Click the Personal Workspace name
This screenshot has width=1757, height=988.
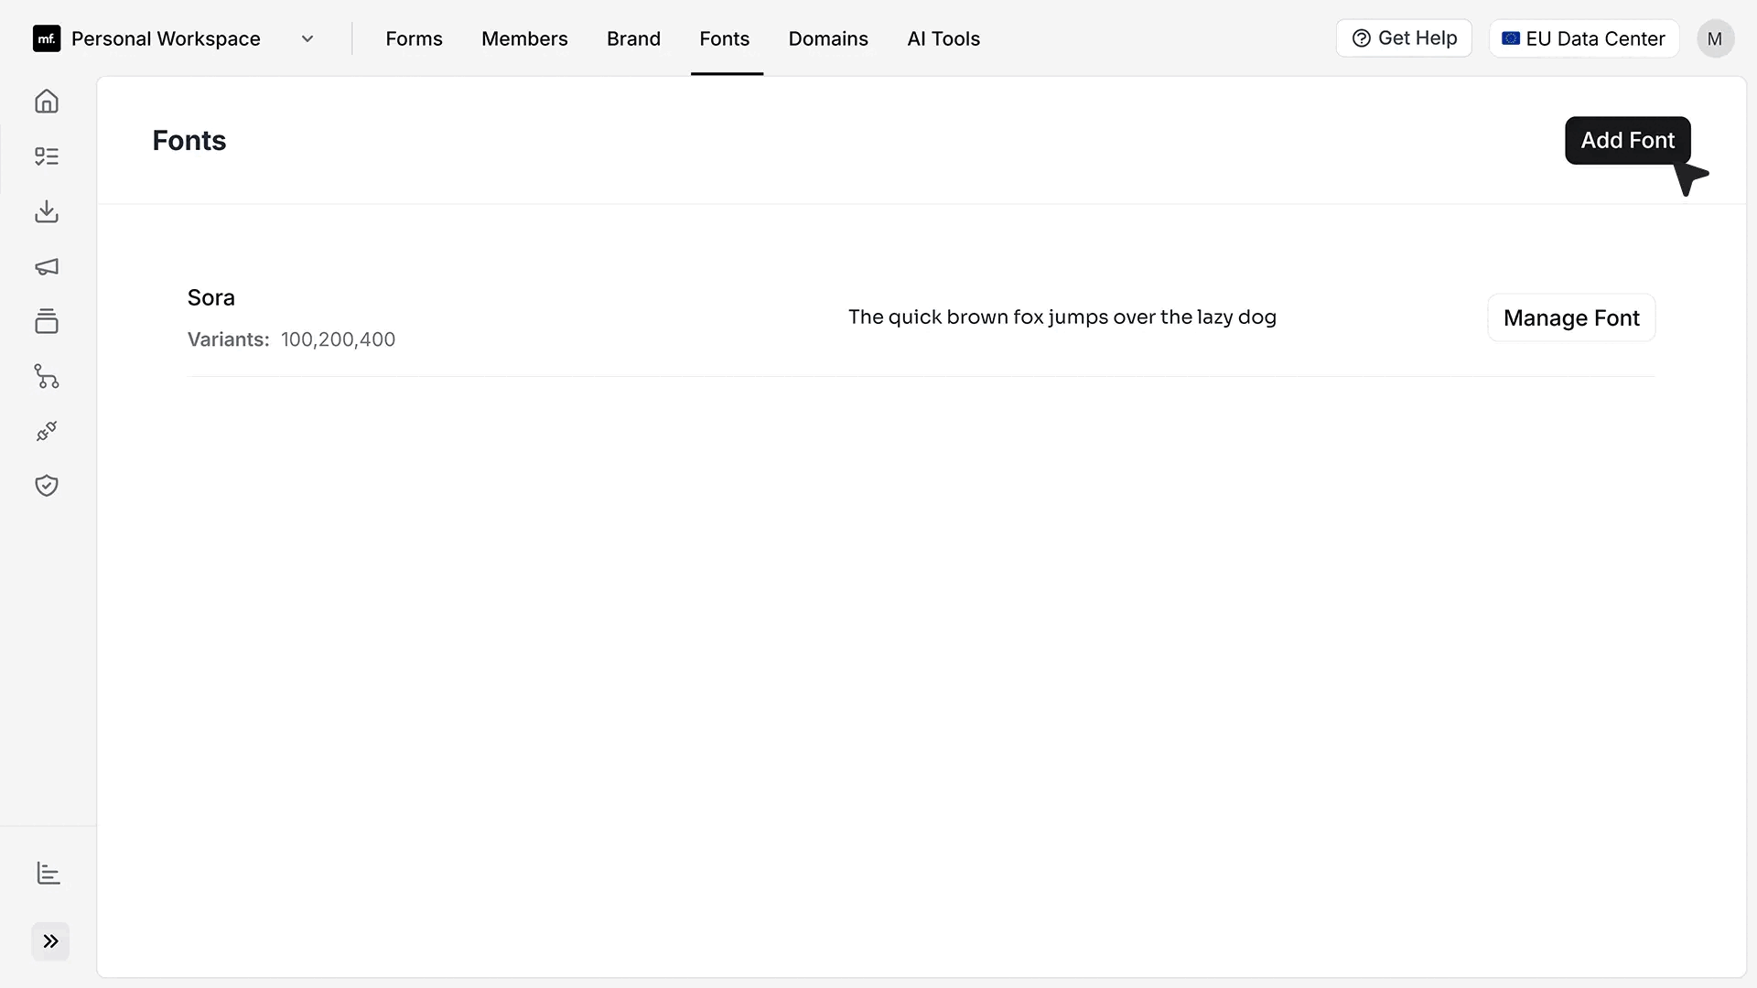166,38
